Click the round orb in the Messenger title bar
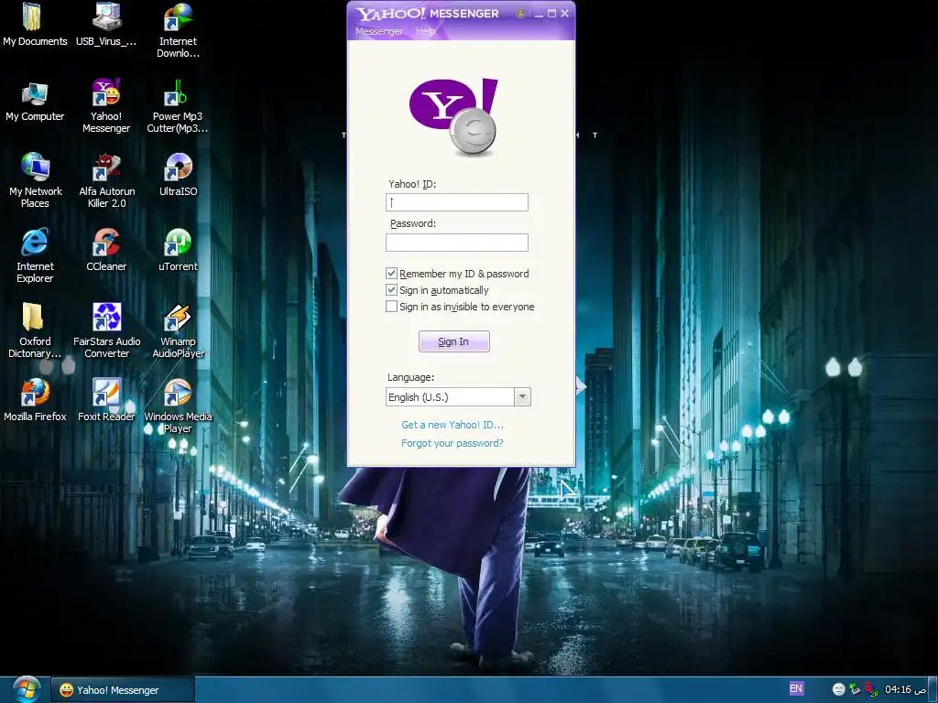938x703 pixels. coord(520,13)
